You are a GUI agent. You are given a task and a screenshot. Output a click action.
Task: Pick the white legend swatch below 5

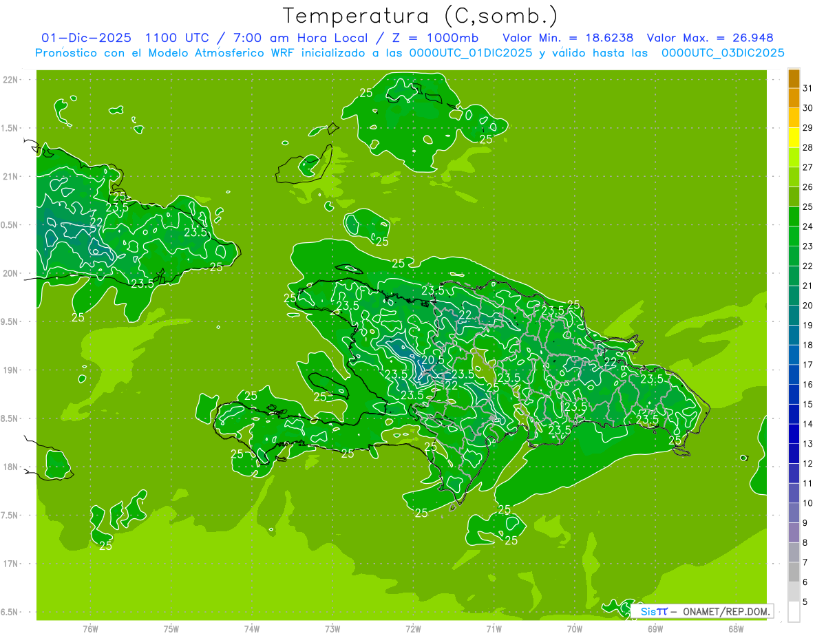coord(794,612)
